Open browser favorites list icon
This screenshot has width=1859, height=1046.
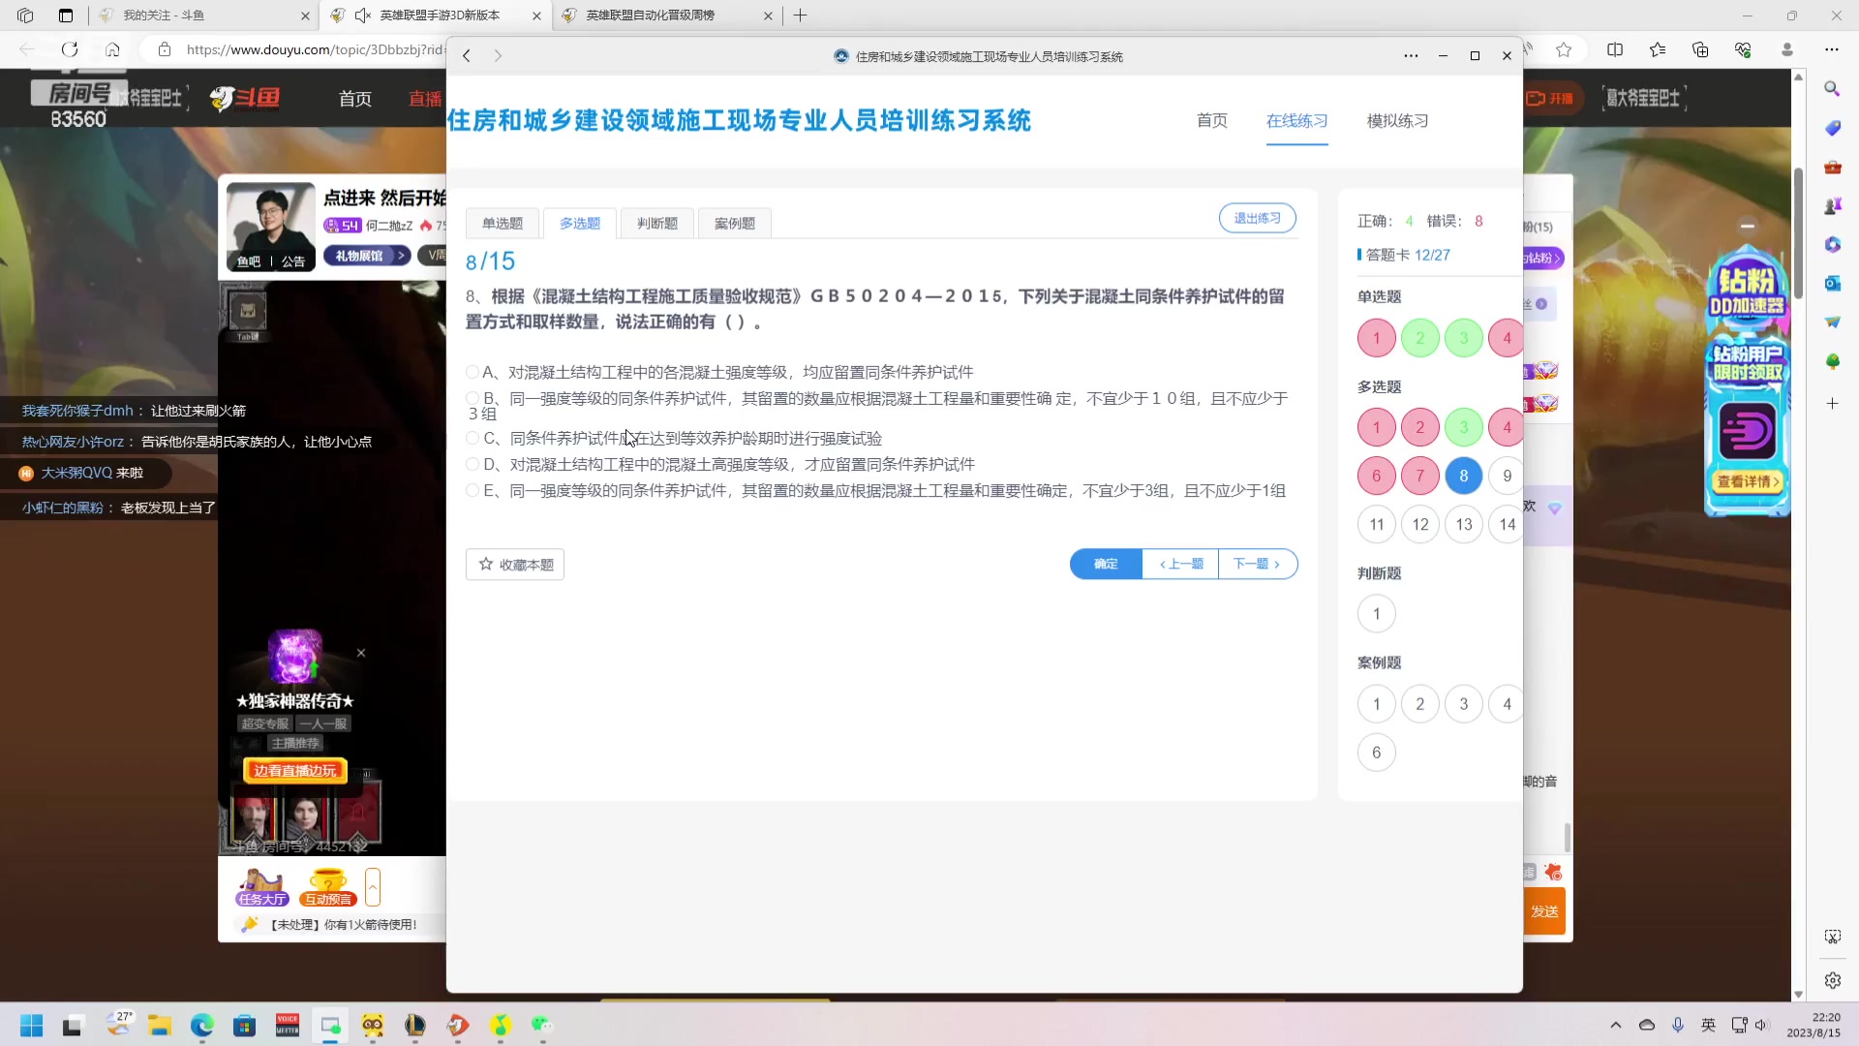coord(1657,49)
